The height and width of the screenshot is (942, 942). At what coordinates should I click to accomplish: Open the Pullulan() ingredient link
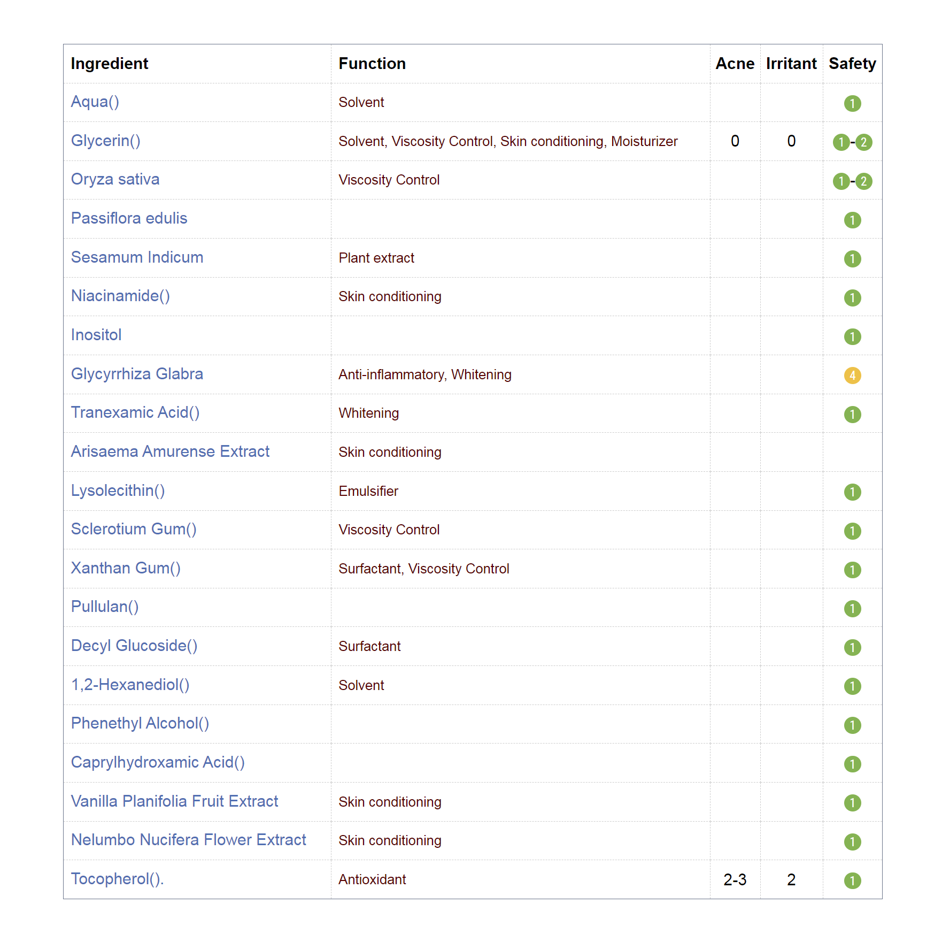(105, 607)
